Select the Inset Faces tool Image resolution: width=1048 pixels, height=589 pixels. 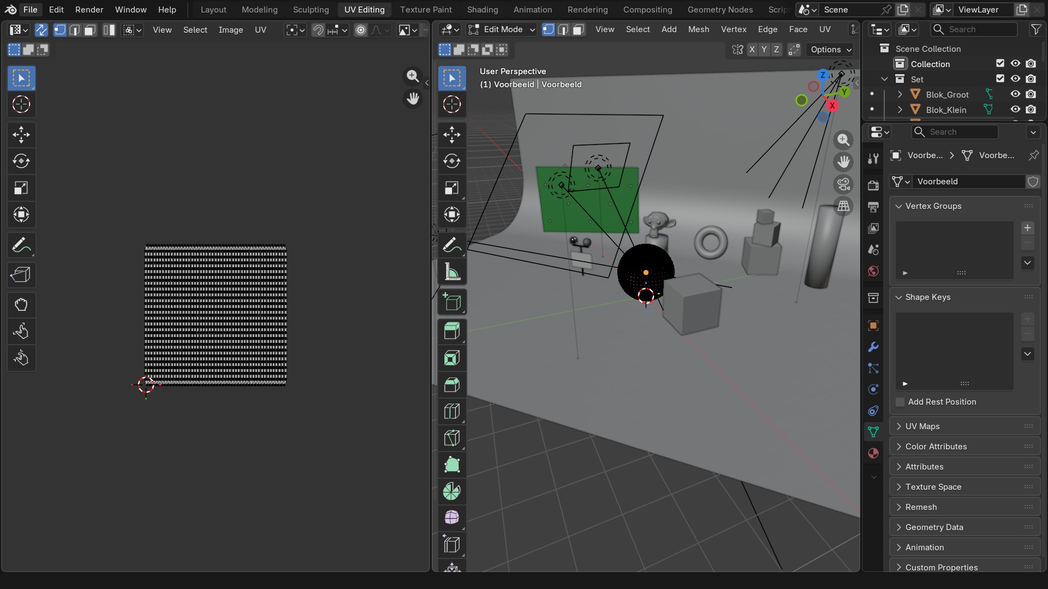[x=452, y=358]
